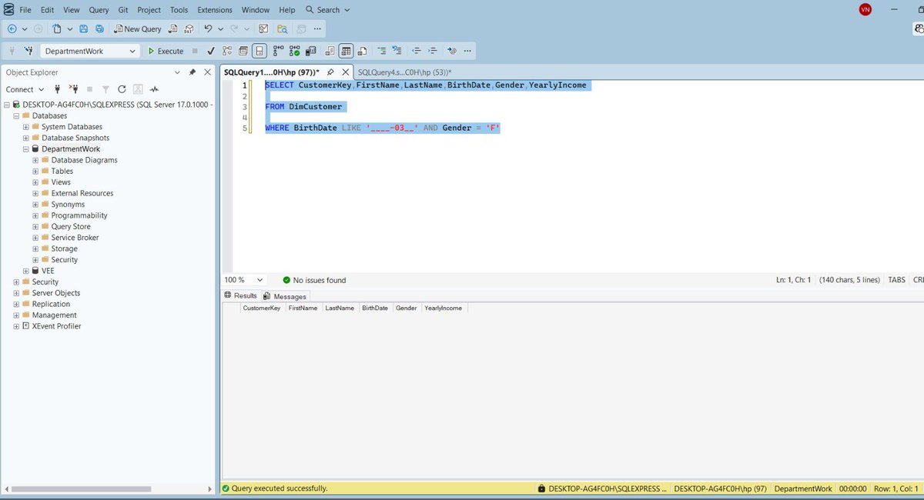Click Connect Object Explorer plug icon
This screenshot has width=924, height=500.
(58, 89)
